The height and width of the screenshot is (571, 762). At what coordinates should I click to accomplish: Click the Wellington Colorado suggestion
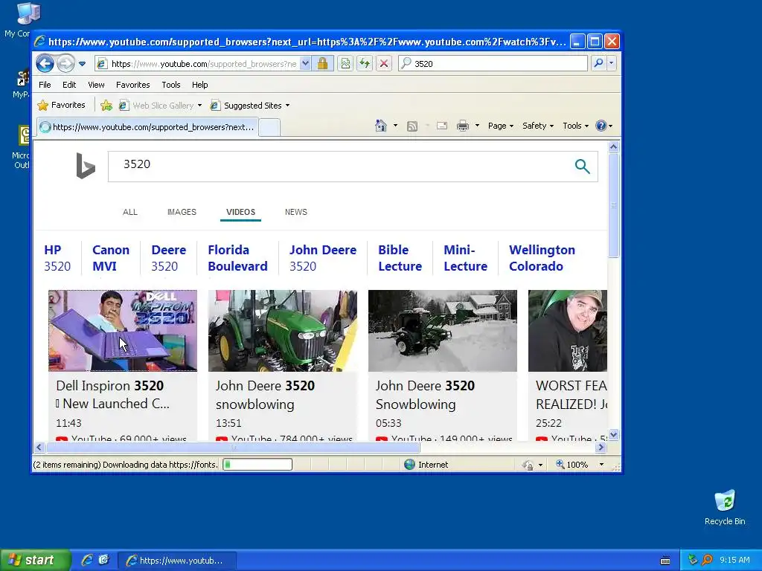tap(542, 258)
